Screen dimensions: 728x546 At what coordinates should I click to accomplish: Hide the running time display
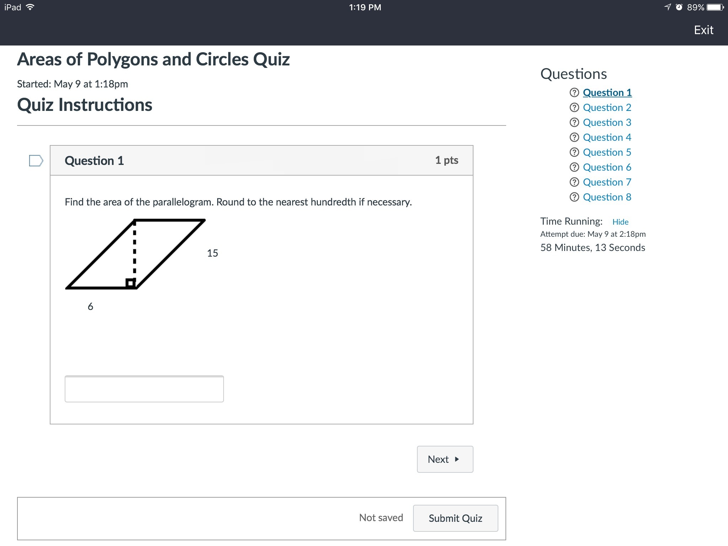tap(620, 222)
